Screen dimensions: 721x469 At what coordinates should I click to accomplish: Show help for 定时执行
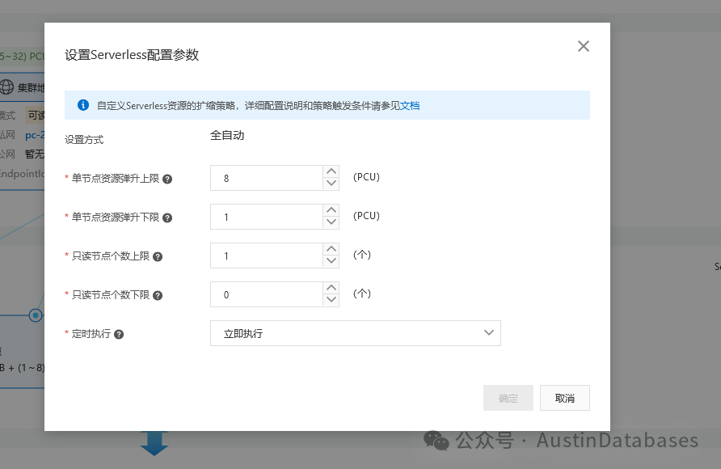[119, 334]
